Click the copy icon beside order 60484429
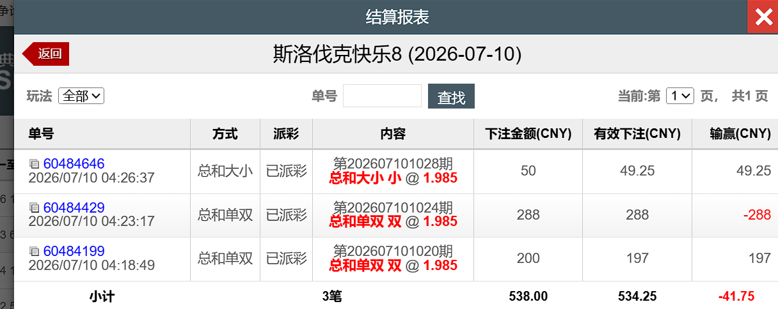 [35, 207]
